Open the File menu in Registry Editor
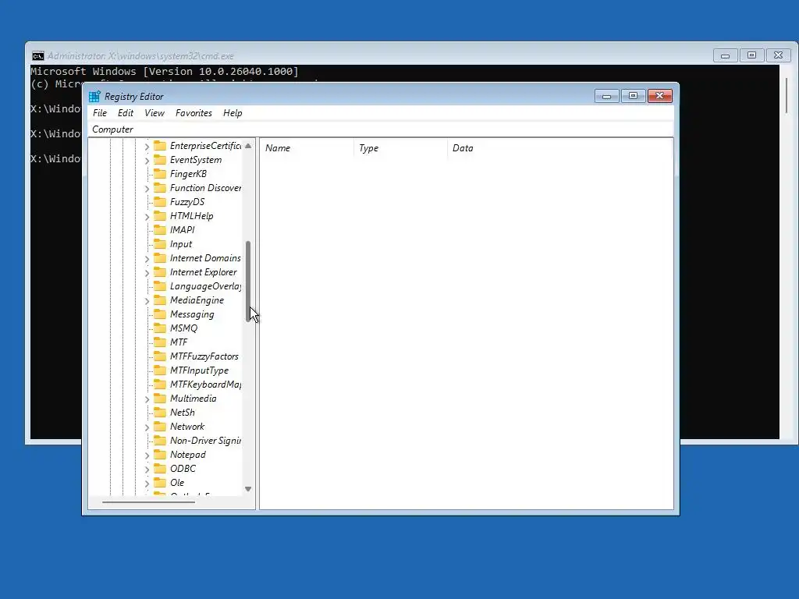This screenshot has height=599, width=799. click(100, 113)
